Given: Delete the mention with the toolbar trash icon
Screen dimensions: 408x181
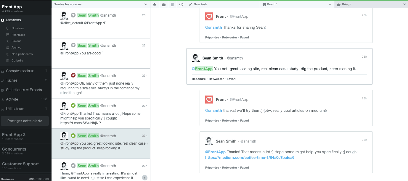Looking at the screenshot, I should 172,4.
